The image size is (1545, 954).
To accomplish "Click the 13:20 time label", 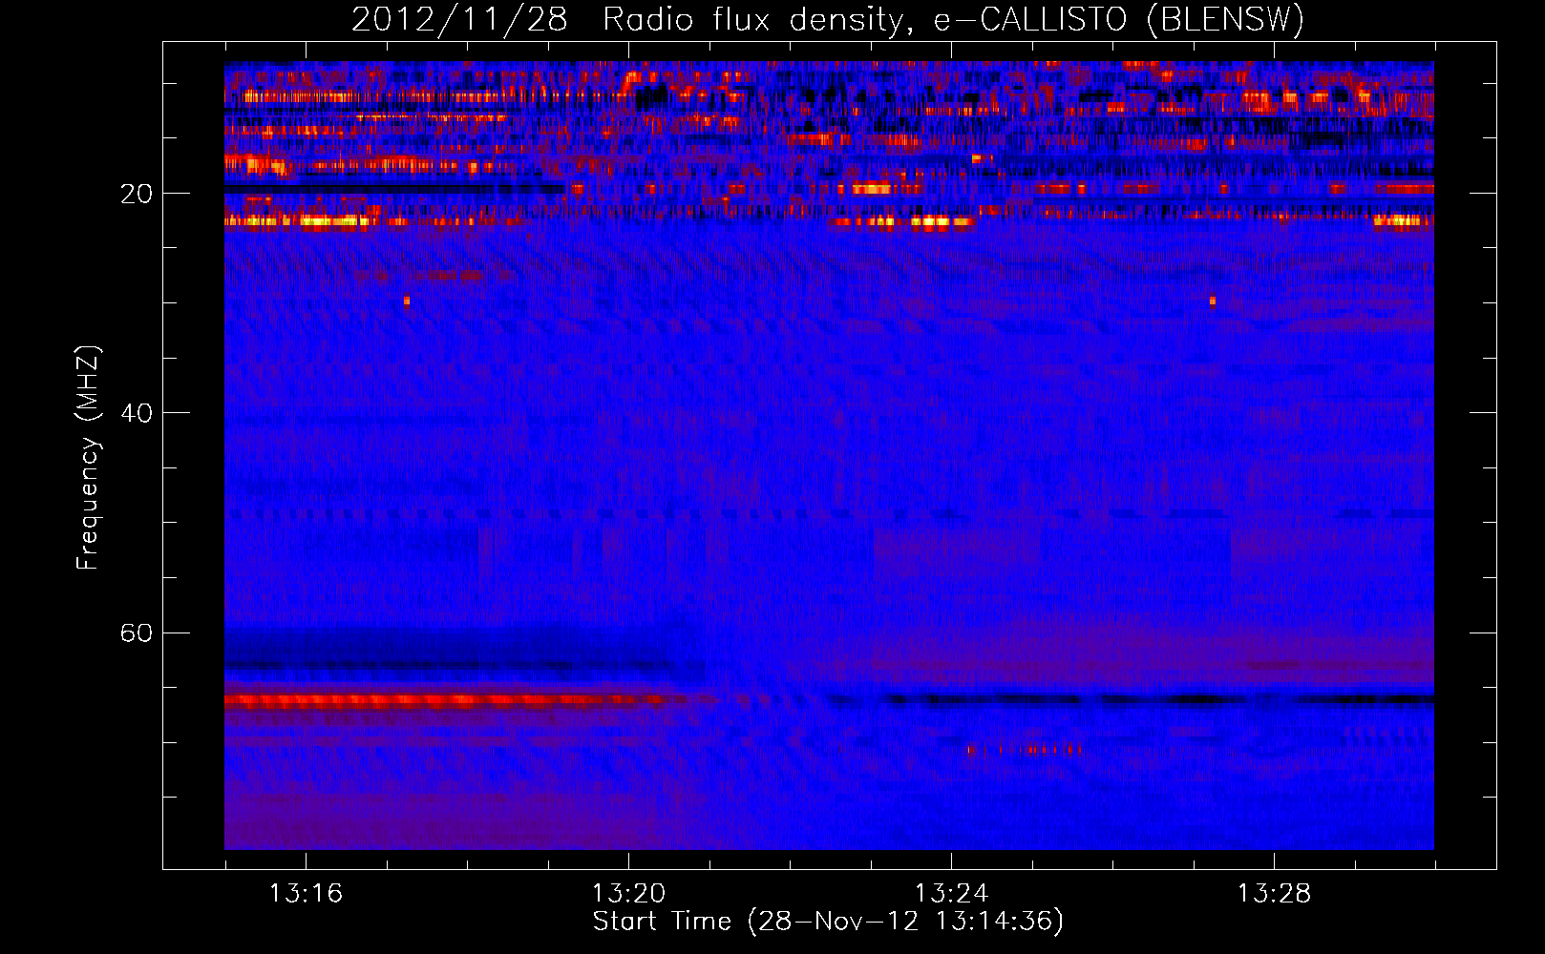I will pyautogui.click(x=628, y=893).
